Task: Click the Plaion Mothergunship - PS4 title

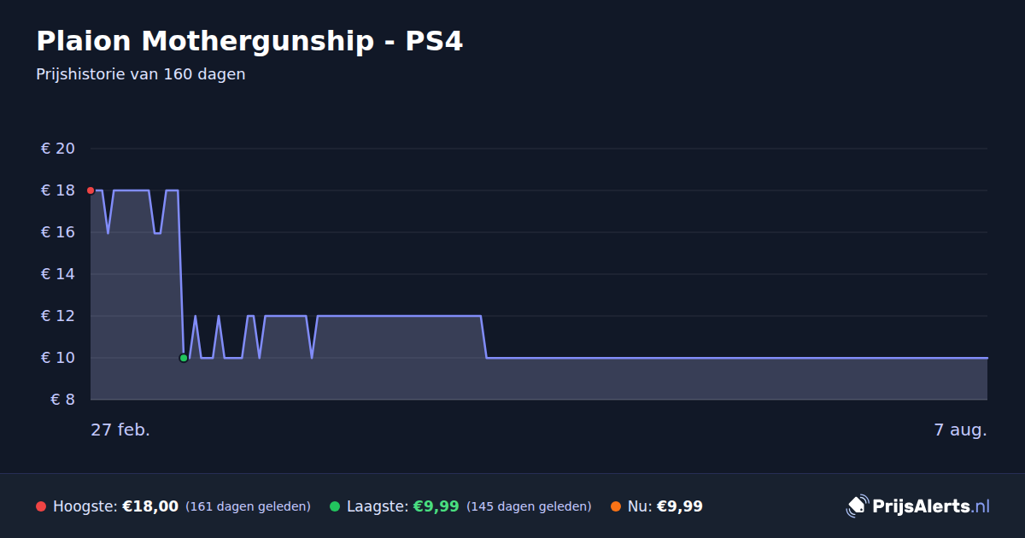Action: tap(249, 41)
